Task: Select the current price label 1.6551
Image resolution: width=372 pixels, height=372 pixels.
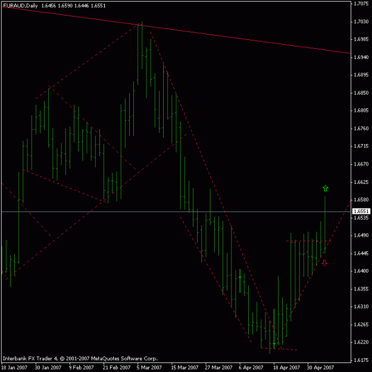Action: coord(361,211)
